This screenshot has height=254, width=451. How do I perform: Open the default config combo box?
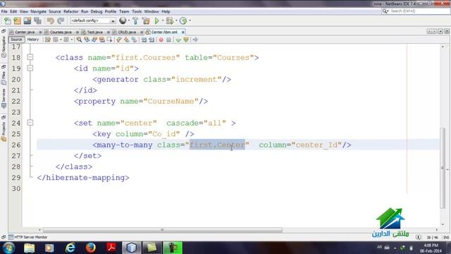click(93, 20)
